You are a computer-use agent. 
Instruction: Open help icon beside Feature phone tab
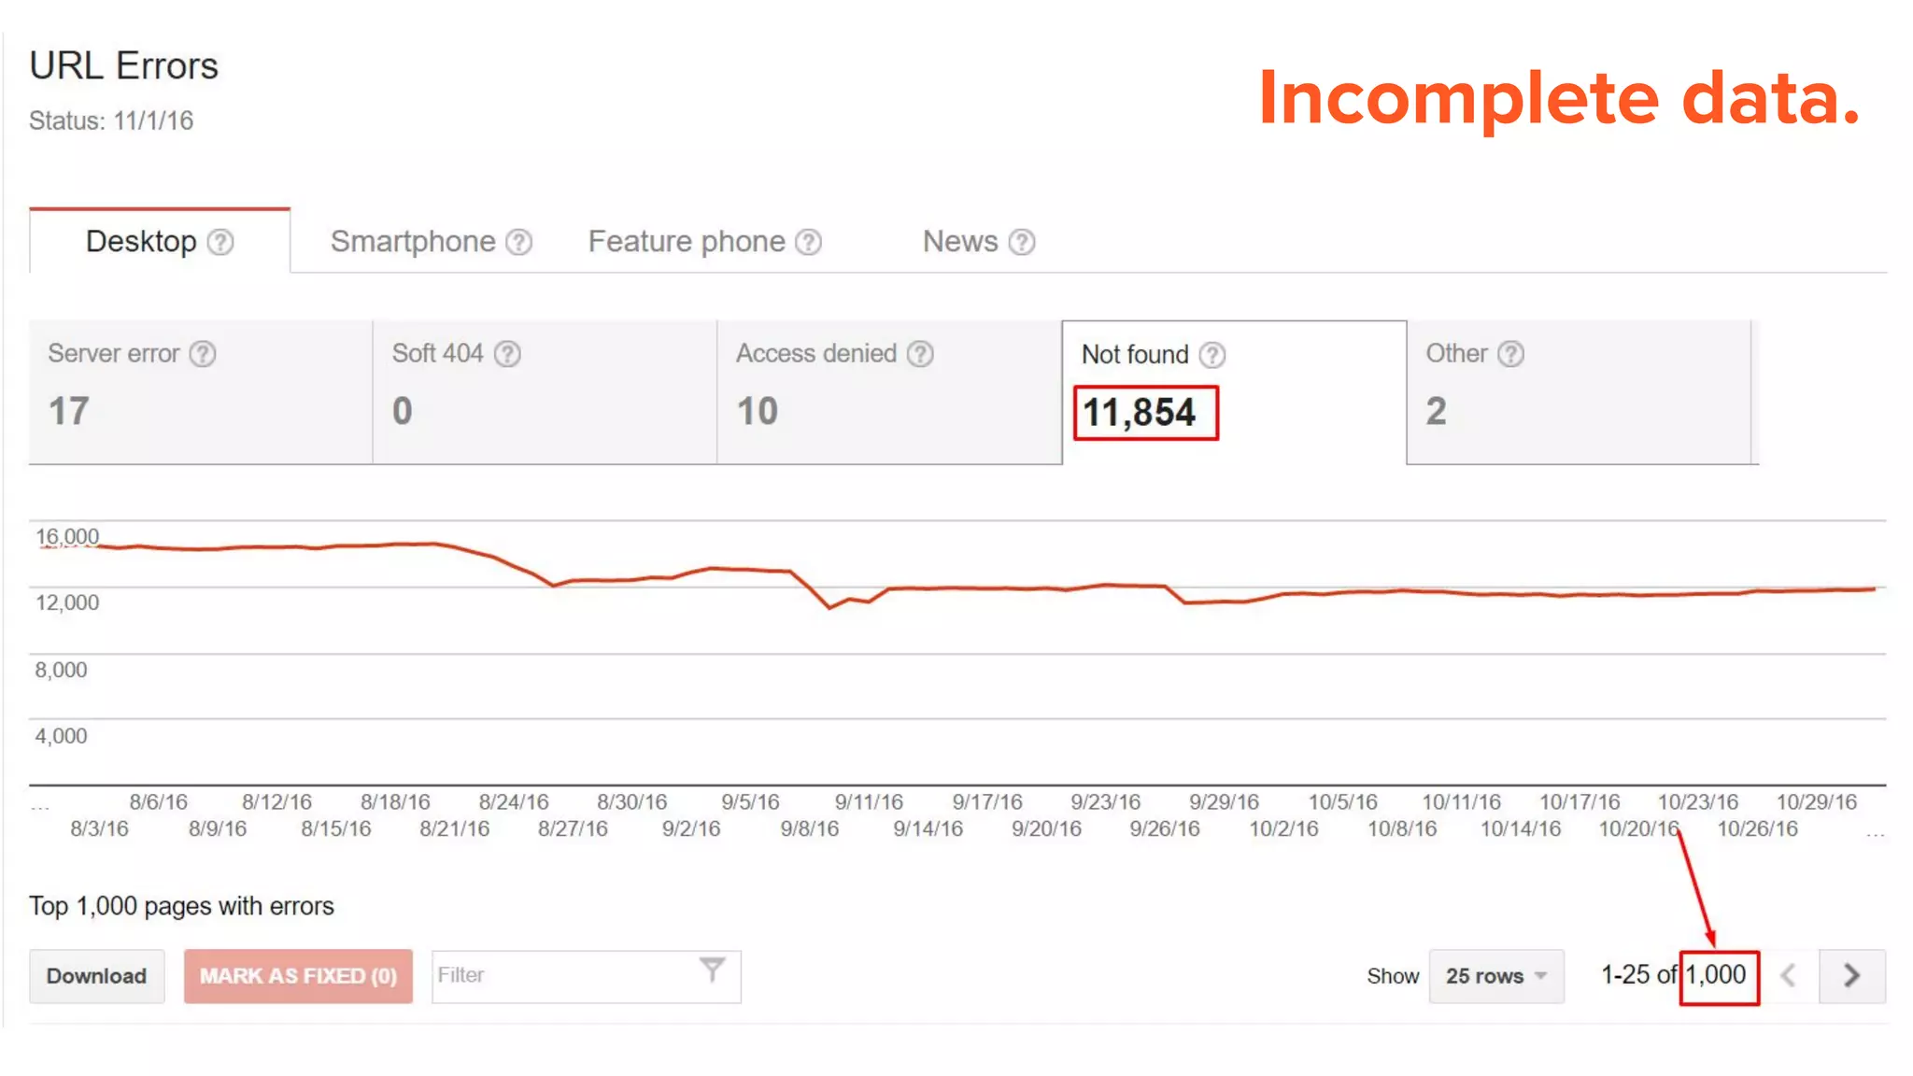(x=809, y=243)
